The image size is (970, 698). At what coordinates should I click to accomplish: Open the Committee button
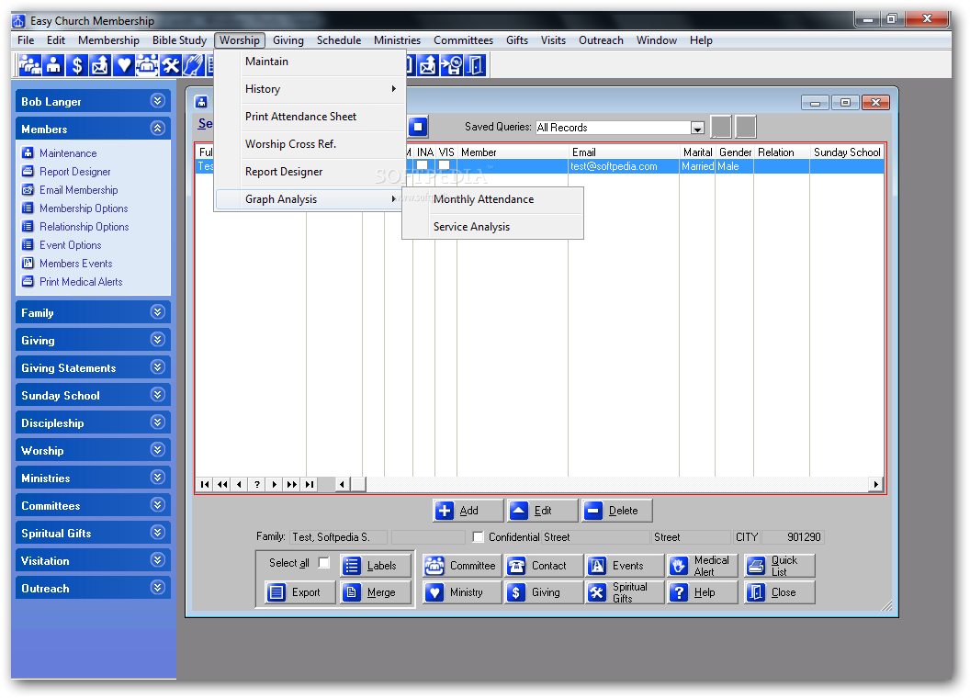point(461,566)
